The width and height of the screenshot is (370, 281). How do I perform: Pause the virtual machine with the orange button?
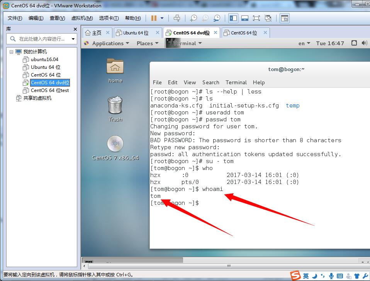coord(154,18)
